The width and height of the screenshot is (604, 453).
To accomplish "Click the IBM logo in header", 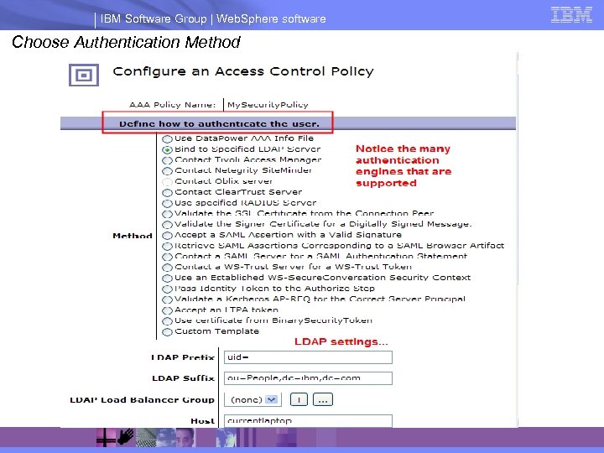I will point(571,15).
